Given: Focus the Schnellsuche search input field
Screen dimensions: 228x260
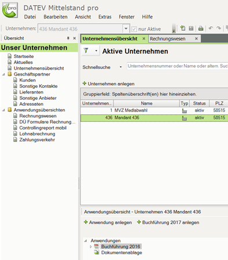Looking at the screenshot, I should 177,66.
